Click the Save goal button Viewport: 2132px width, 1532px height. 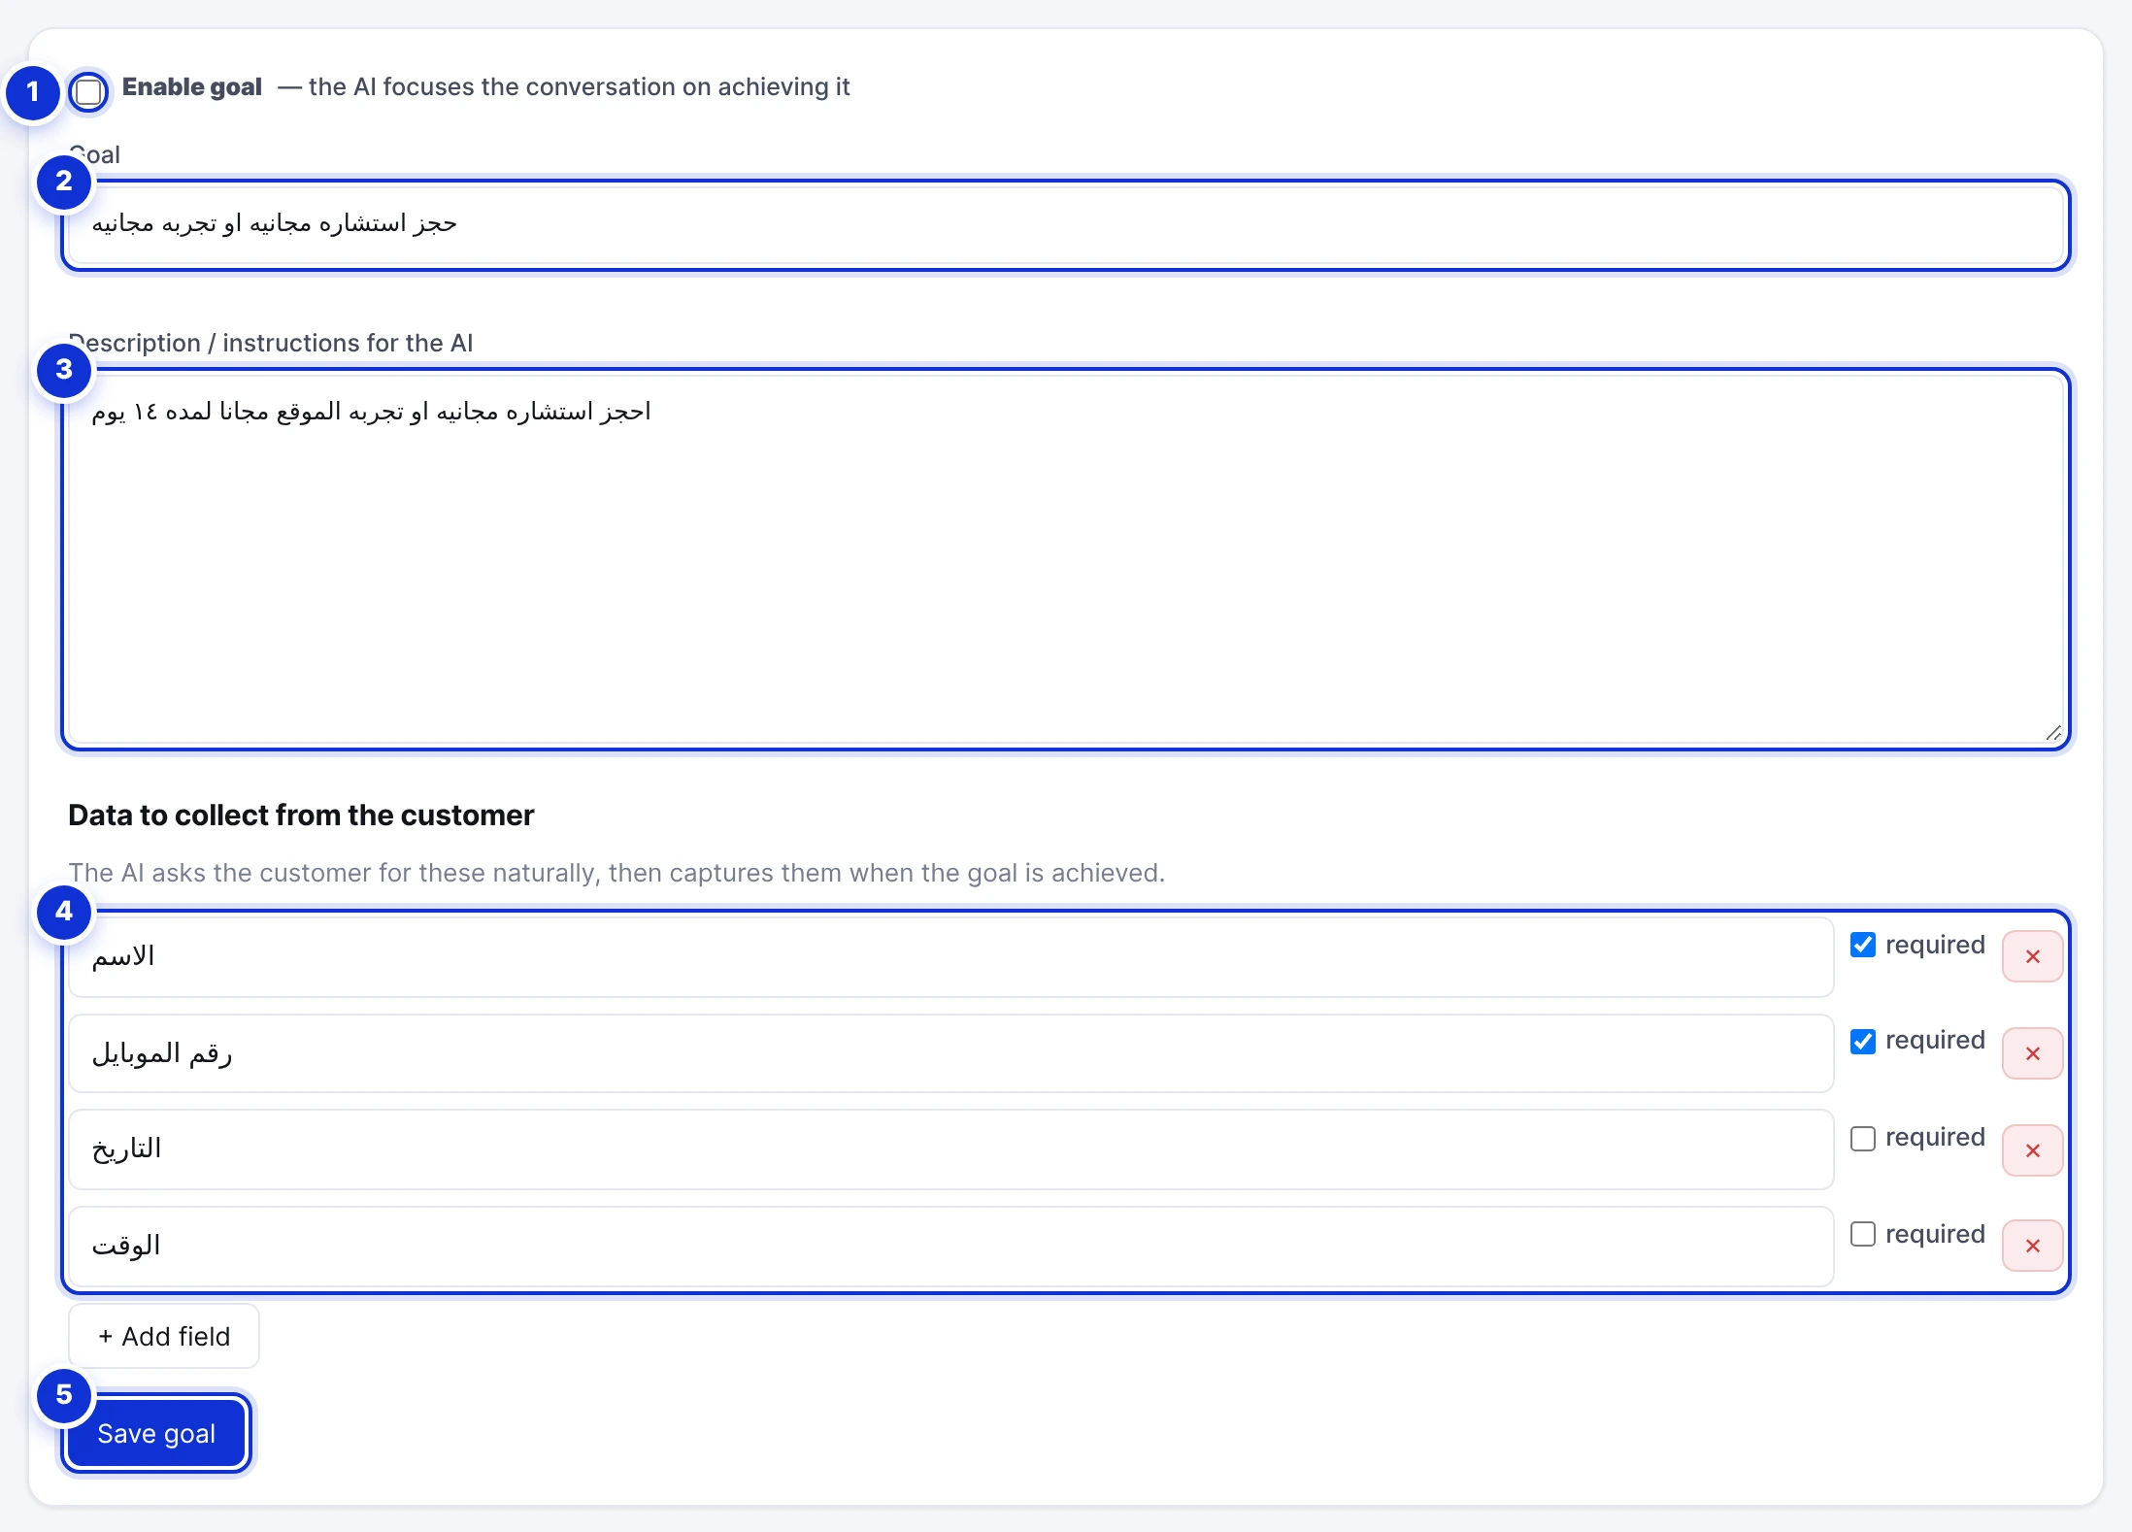[156, 1433]
